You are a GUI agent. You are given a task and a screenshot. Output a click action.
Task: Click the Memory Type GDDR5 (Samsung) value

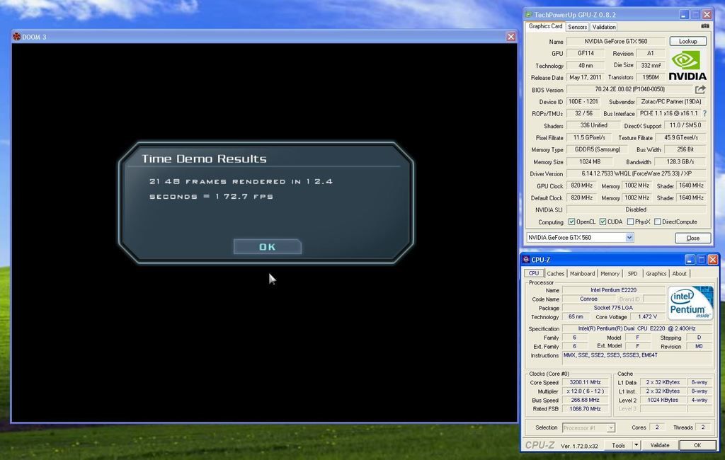pos(597,149)
